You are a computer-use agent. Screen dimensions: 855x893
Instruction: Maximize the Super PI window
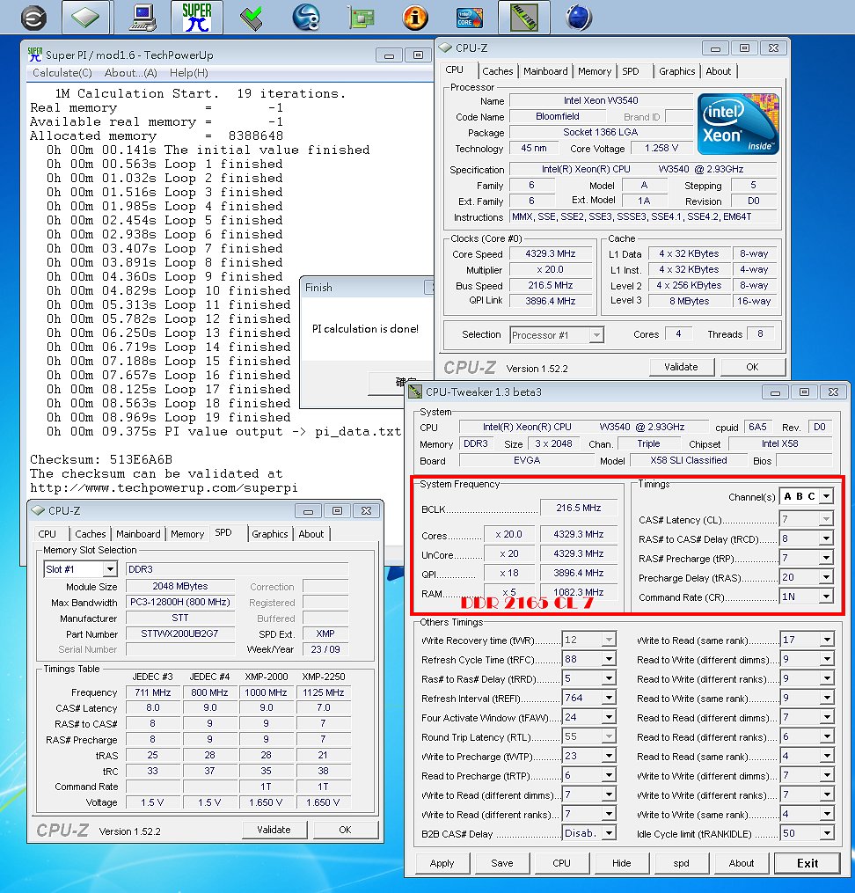coord(418,55)
